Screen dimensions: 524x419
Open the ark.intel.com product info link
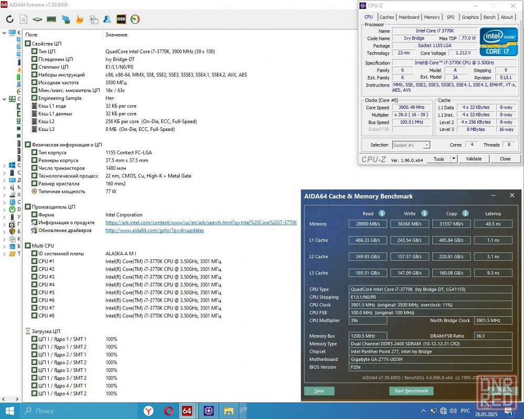pos(201,223)
